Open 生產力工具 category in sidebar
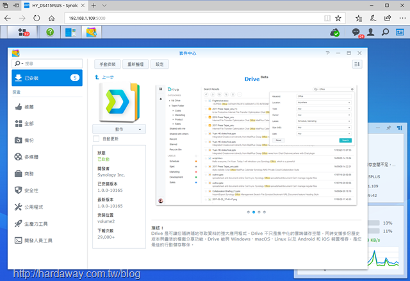 (47, 224)
